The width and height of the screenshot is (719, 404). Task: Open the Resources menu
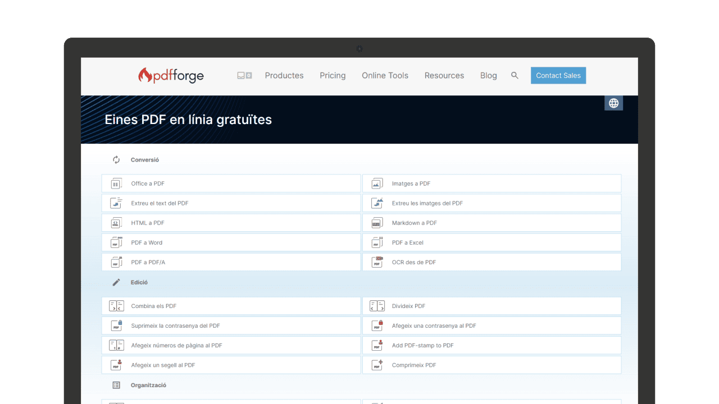coord(444,75)
